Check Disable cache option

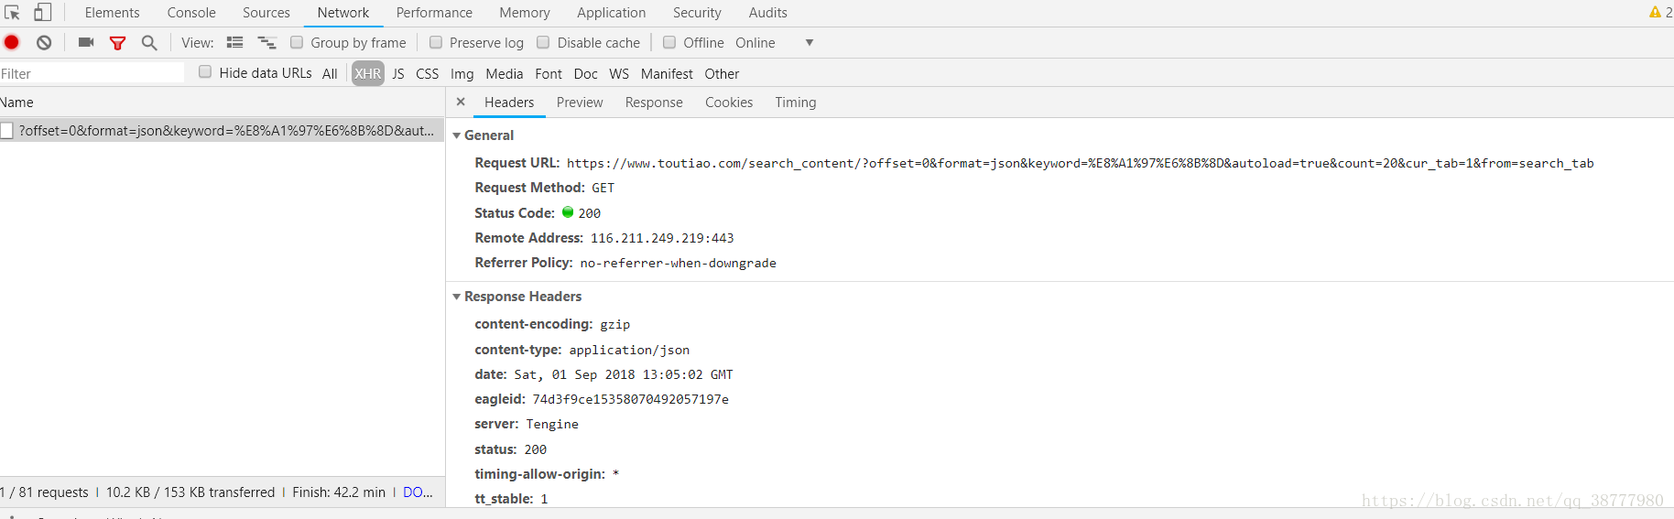(x=543, y=42)
